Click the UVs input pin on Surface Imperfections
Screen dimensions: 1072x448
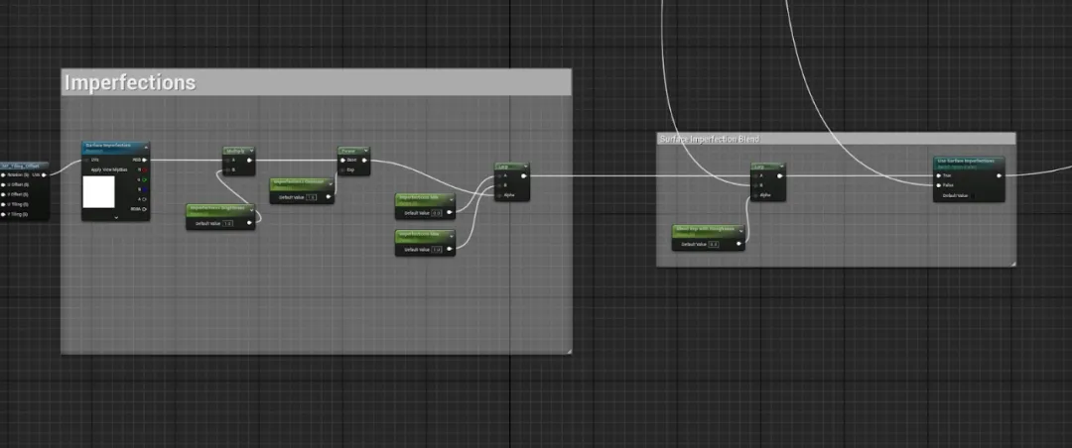[86, 160]
